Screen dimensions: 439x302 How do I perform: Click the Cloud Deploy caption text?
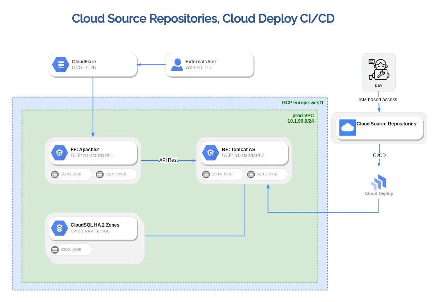pos(379,193)
